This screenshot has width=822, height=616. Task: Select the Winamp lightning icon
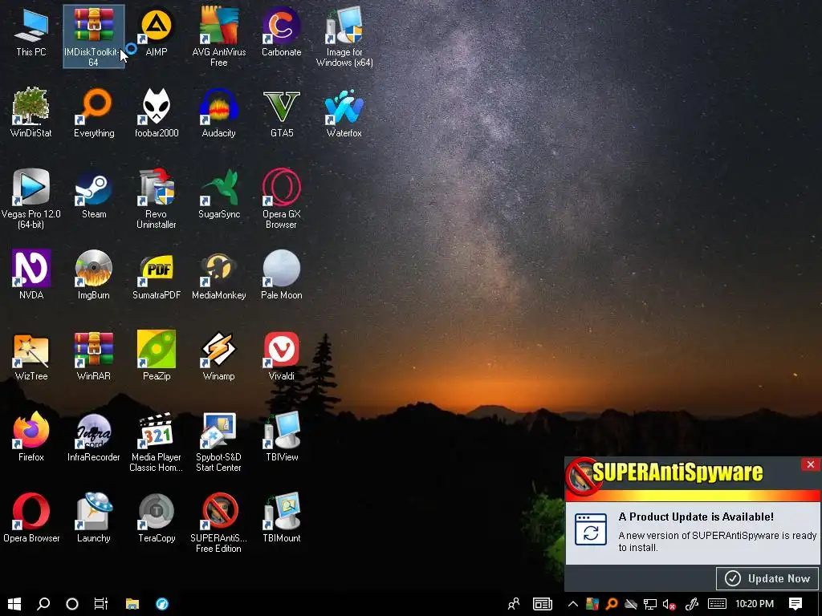218,357
